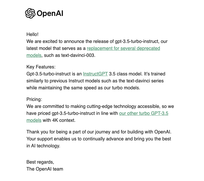
Task: Open the 'models' link before 'with 4K context'
Action: tap(34, 120)
